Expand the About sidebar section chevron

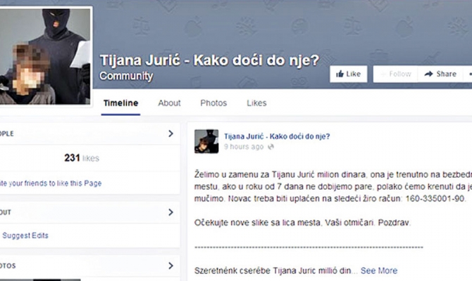pyautogui.click(x=170, y=212)
